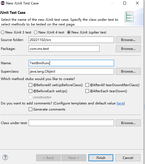Close the New JUnit Test Case dialog

coord(137,3)
